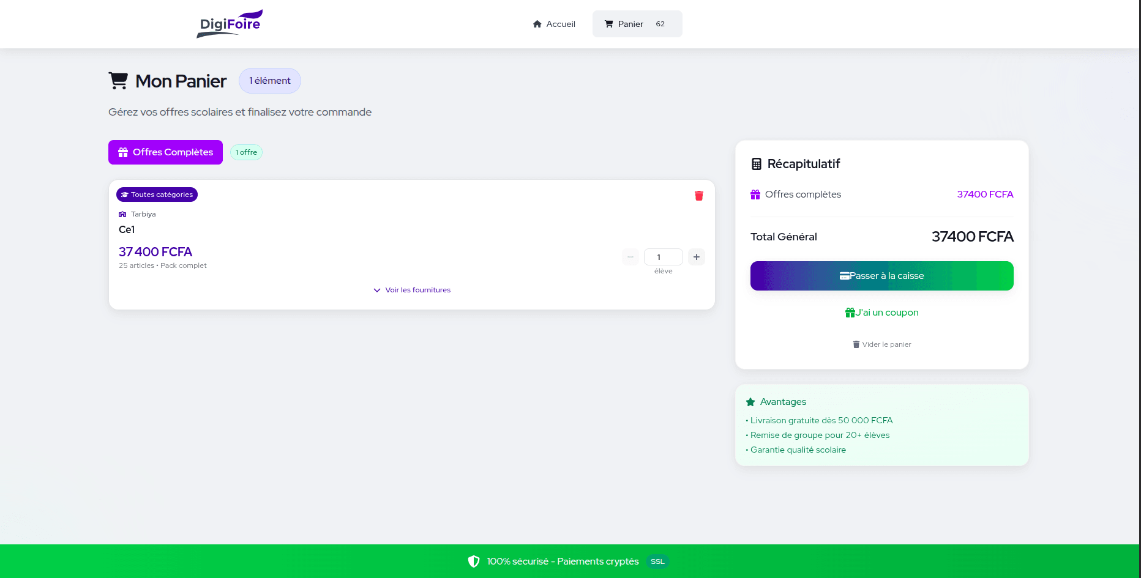Expand Voir les fournitures list

click(412, 290)
